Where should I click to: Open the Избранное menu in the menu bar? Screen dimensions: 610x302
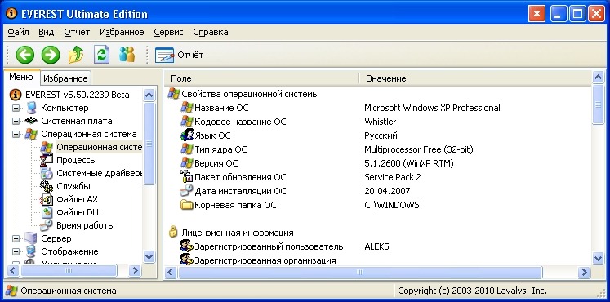point(122,33)
